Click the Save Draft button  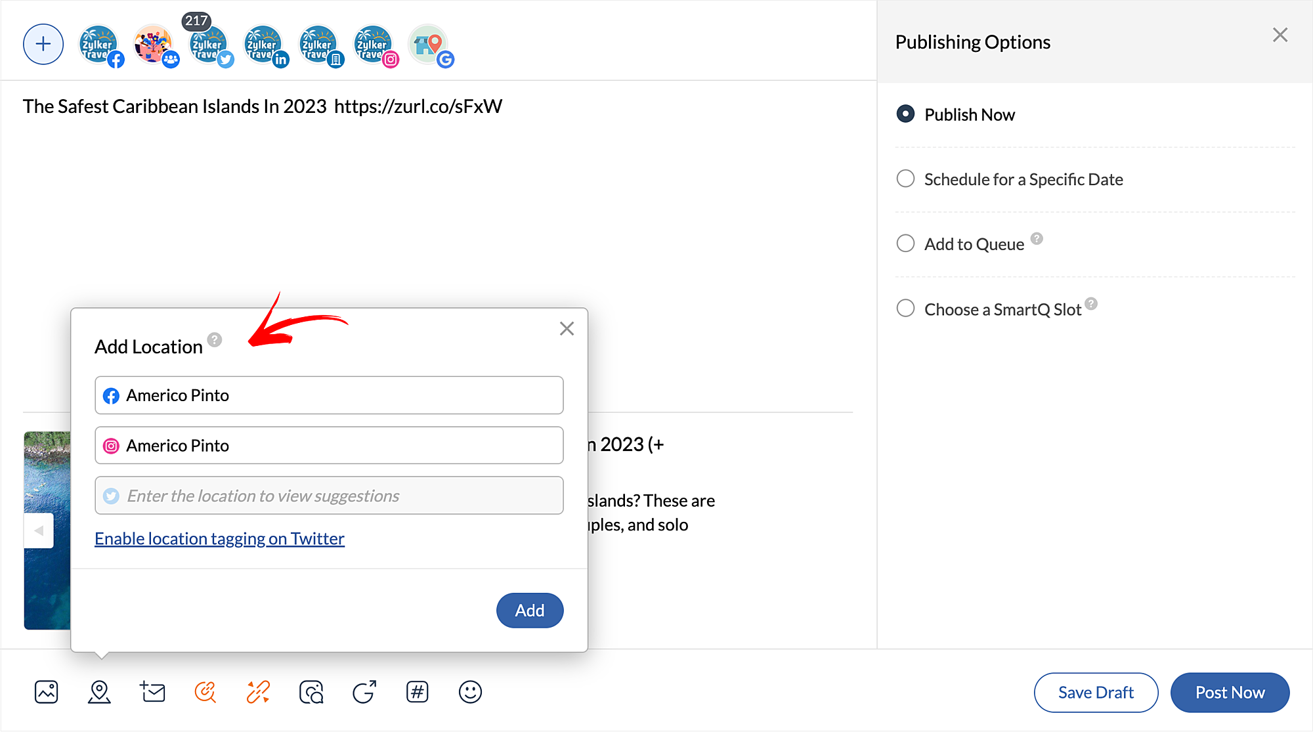coord(1096,692)
